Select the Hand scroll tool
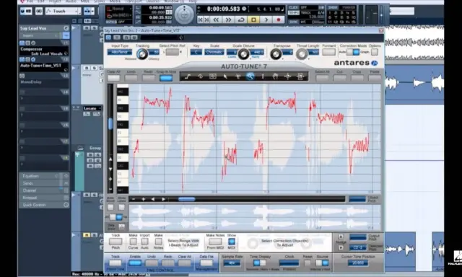Image resolution: width=462 pixels, height=277 pixels. pyautogui.click(x=275, y=76)
